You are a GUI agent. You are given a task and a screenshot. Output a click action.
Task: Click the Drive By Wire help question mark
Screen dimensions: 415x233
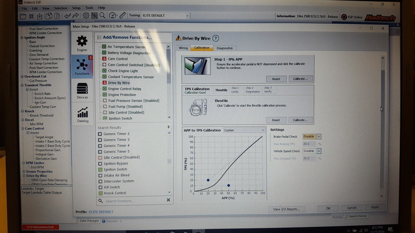coord(216,38)
